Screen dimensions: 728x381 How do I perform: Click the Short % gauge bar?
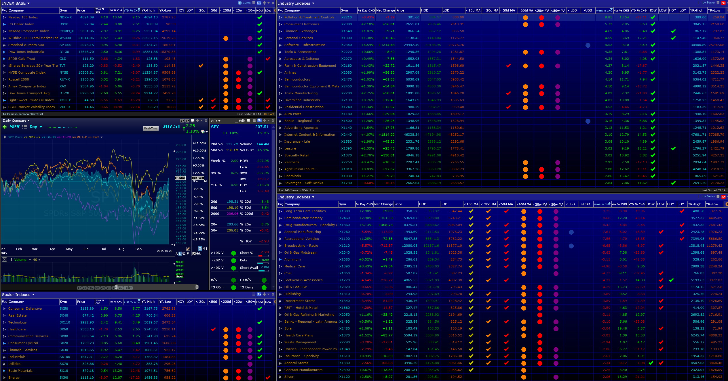(x=263, y=256)
